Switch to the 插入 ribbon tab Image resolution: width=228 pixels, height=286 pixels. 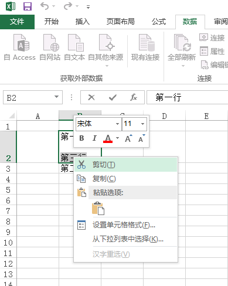[83, 22]
